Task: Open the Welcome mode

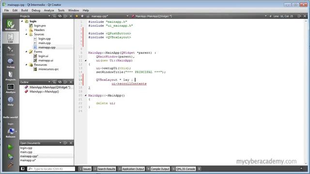Action: (11, 25)
